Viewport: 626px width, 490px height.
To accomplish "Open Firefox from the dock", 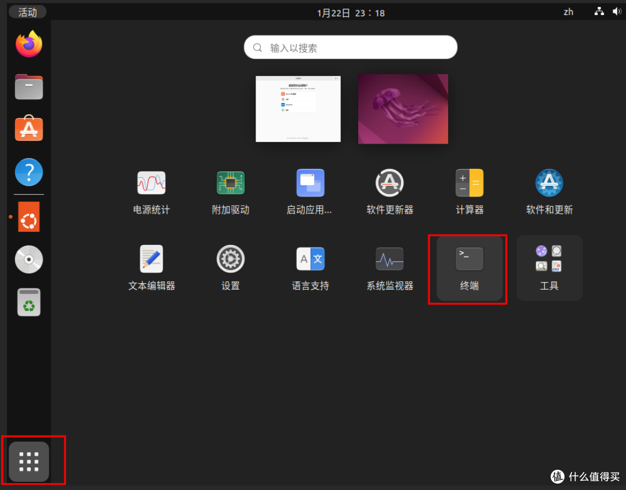I will click(28, 43).
